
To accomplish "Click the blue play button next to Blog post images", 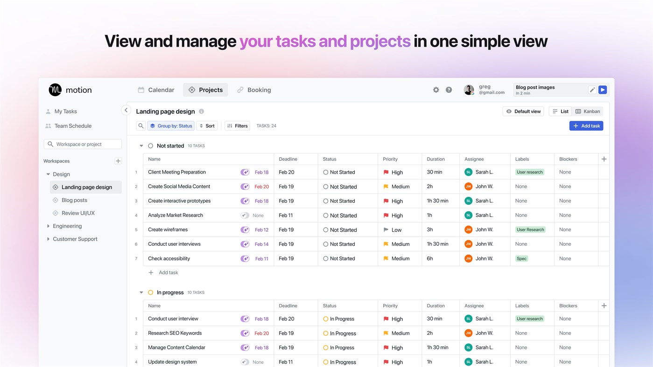I will pyautogui.click(x=602, y=89).
